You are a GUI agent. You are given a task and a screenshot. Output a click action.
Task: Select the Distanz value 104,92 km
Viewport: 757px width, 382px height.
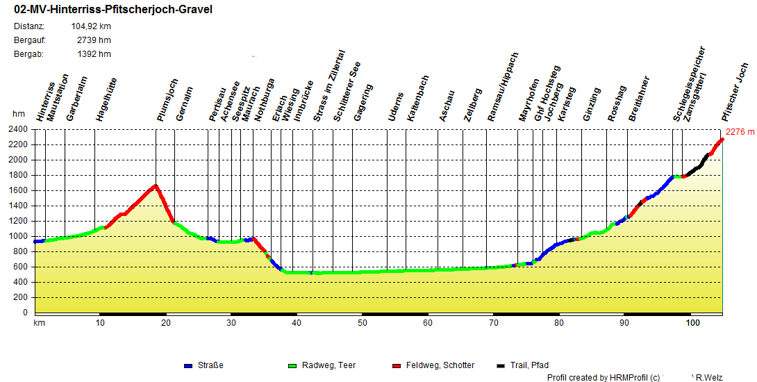point(91,26)
